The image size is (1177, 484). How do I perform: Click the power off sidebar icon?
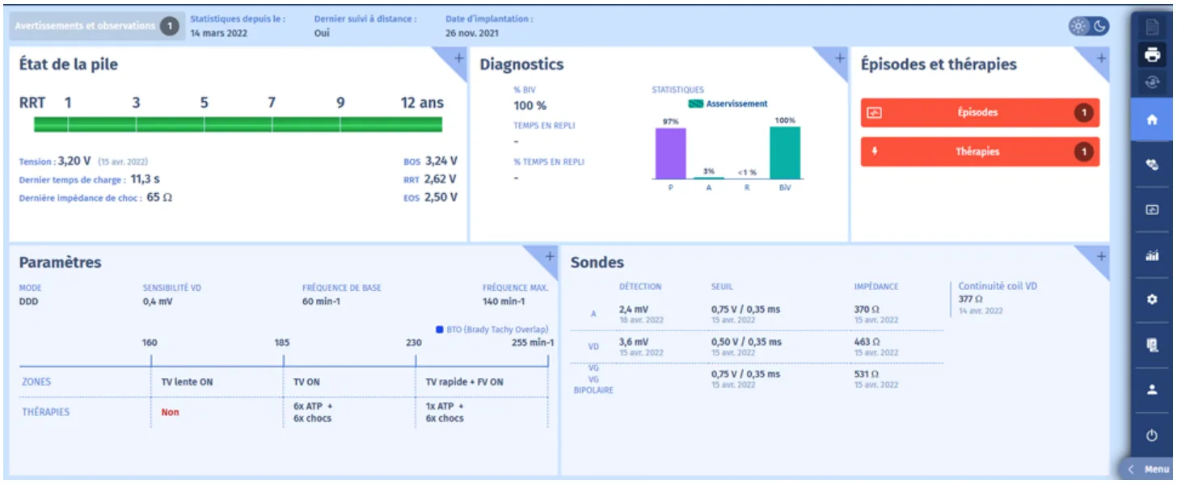1152,436
